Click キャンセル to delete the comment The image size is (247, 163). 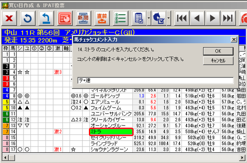[x=218, y=61]
